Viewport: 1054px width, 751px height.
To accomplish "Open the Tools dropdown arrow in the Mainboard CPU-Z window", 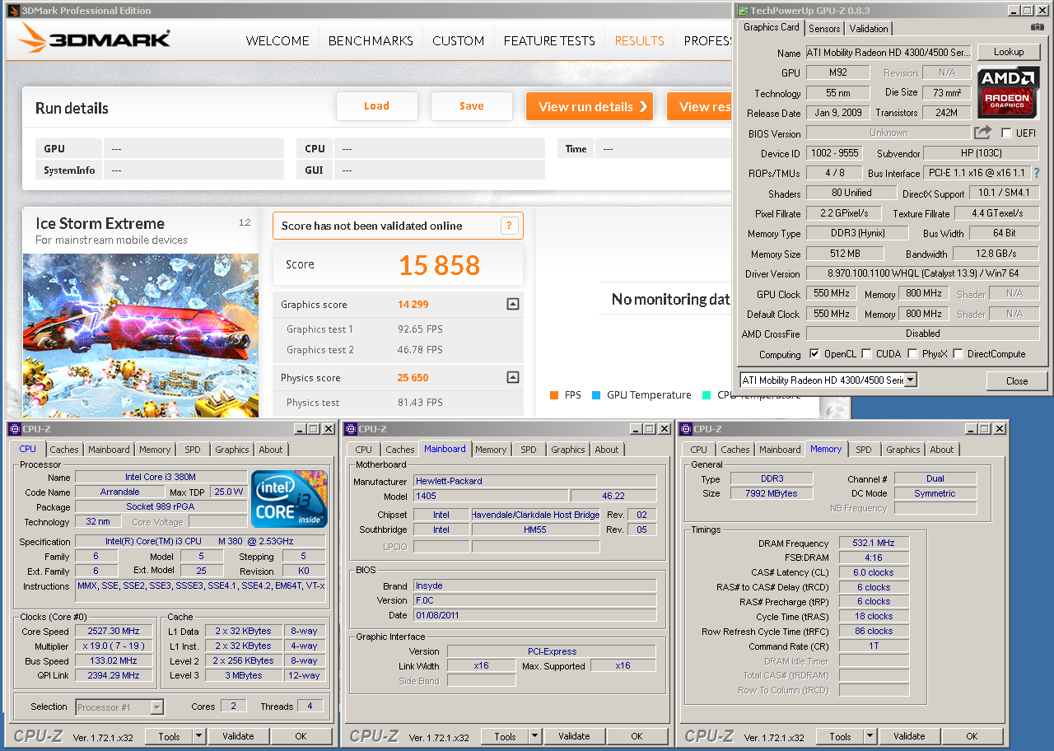I will click(x=535, y=736).
